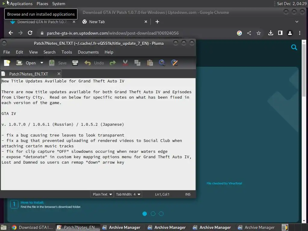The width and height of the screenshot is (308, 231).
Task: Click the Print icon in Pluma toolbar
Action: [x=75, y=63]
